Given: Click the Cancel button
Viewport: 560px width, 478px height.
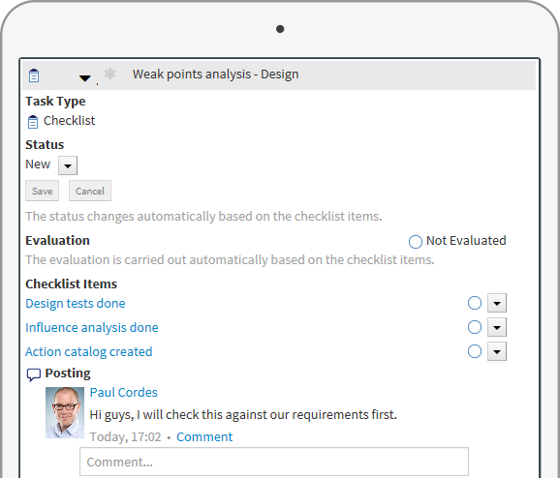Looking at the screenshot, I should tap(90, 191).
